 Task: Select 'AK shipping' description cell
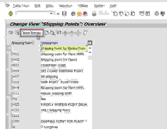tap(64, 76)
